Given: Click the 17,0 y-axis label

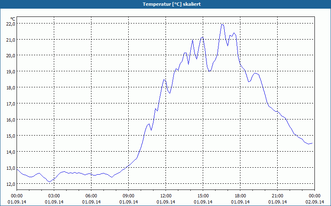Looking at the screenshot, I should pos(11,104).
